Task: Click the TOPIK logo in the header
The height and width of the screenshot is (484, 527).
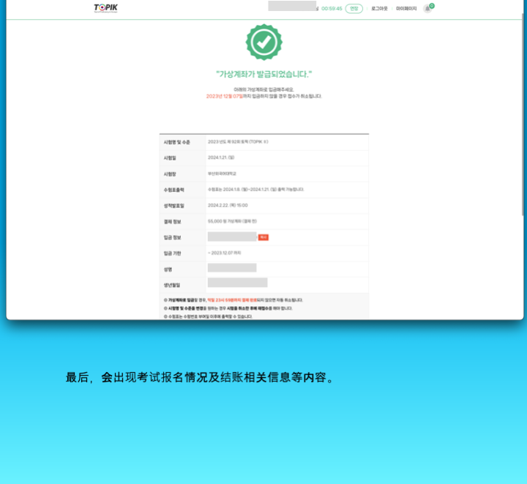Action: click(105, 8)
